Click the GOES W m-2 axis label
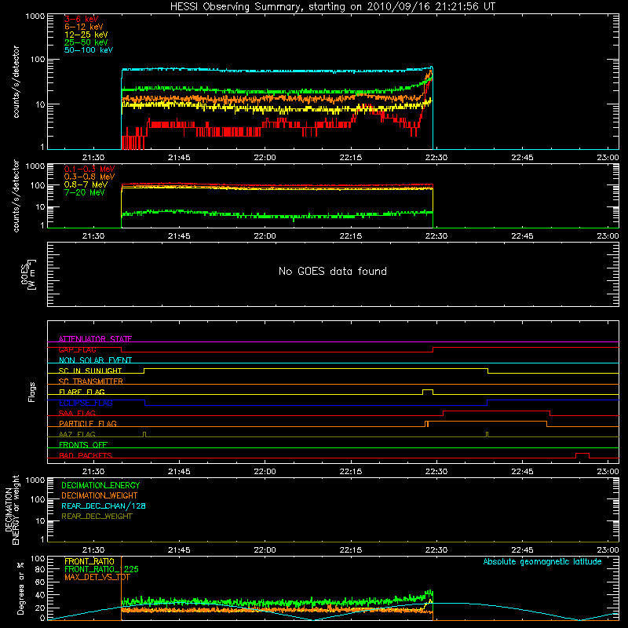 click(28, 275)
